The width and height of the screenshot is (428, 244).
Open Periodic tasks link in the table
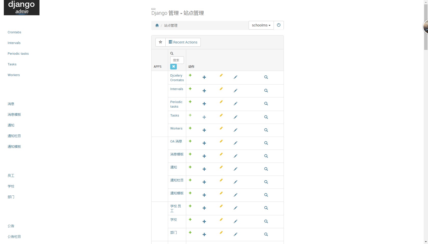[x=176, y=104]
